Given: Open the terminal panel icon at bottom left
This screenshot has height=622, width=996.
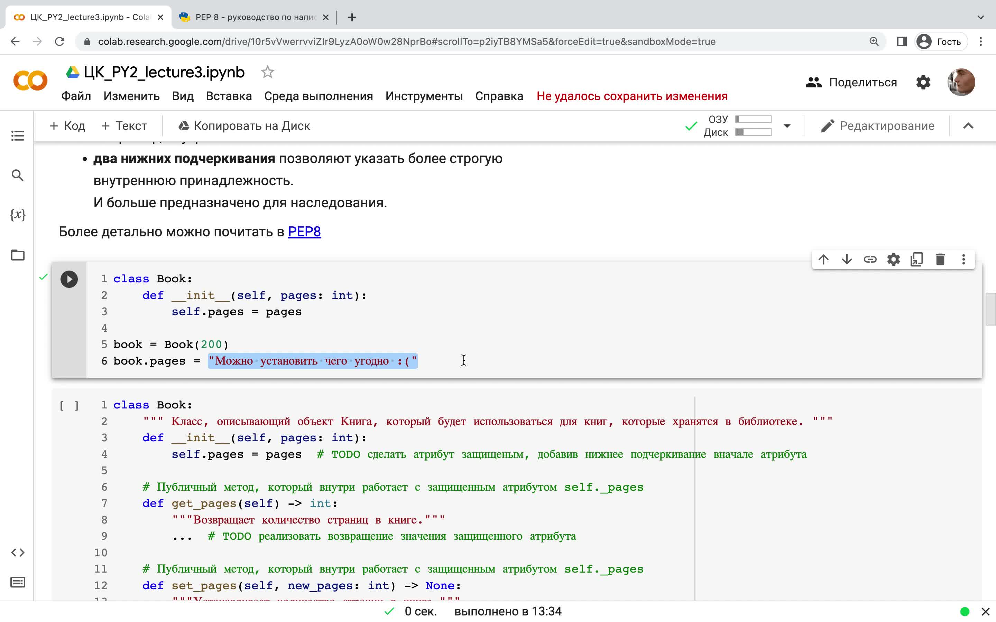Looking at the screenshot, I should pyautogui.click(x=17, y=582).
